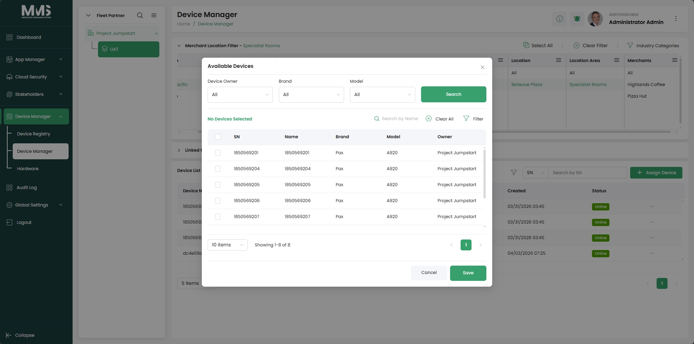The width and height of the screenshot is (694, 344).
Task: Open the Brand dropdown
Action: click(x=311, y=95)
